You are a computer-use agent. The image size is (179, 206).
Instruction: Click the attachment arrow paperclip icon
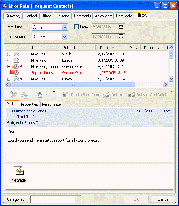(13, 95)
